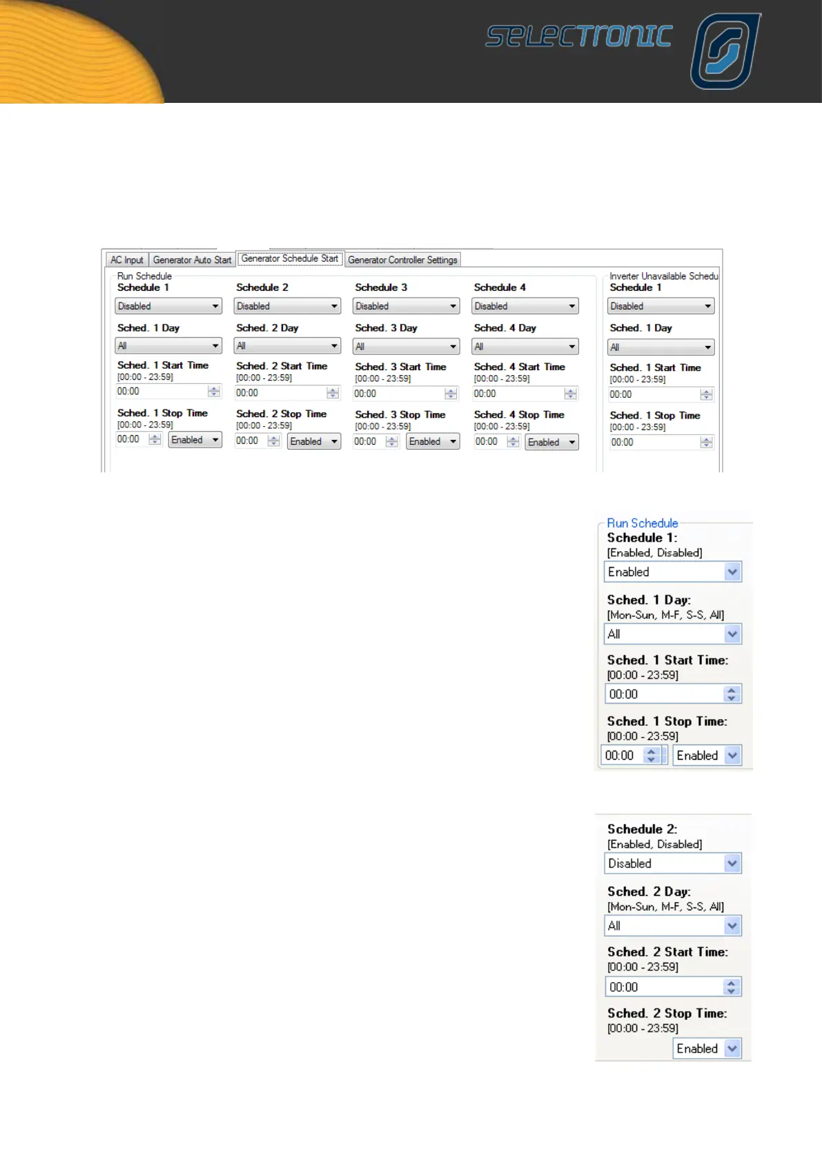This screenshot has height=1163, width=822.
Task: Open the Sched. 4 Day dropdown
Action: coord(525,347)
